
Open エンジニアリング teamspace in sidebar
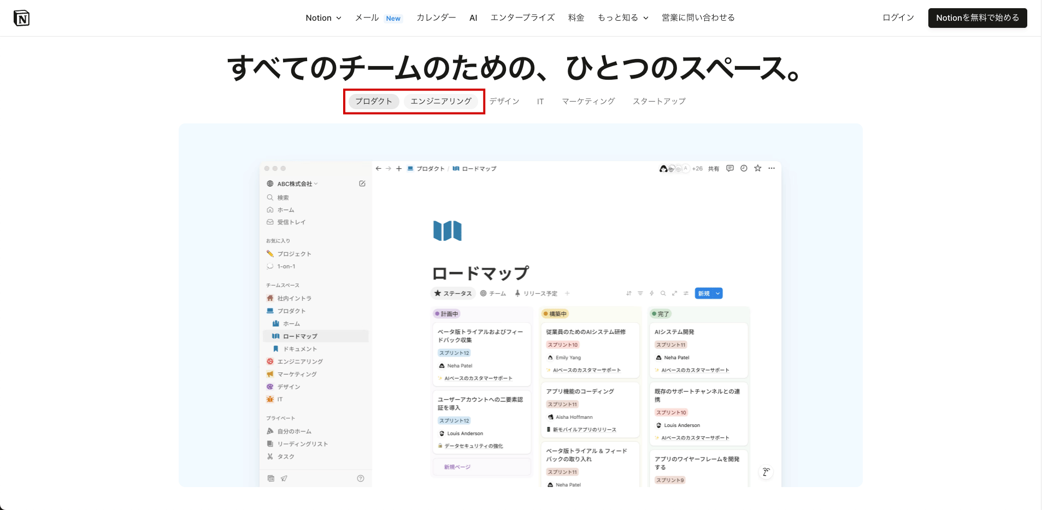(x=295, y=361)
